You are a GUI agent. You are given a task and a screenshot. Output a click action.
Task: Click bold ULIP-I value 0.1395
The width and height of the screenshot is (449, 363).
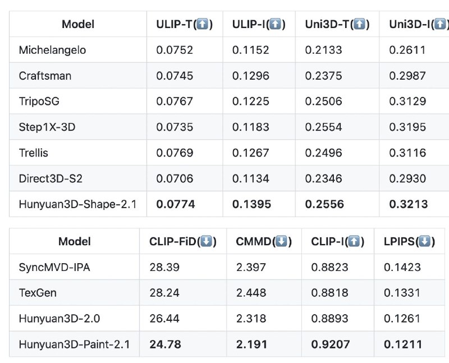[251, 204]
